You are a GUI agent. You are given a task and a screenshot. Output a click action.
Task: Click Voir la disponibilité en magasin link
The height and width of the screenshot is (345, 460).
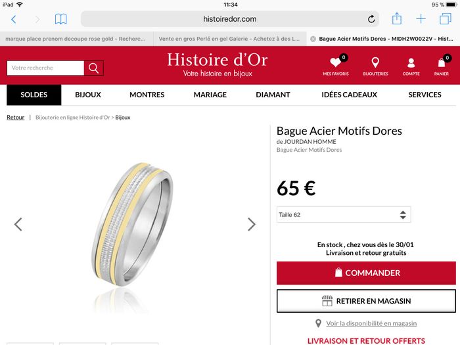(x=371, y=323)
